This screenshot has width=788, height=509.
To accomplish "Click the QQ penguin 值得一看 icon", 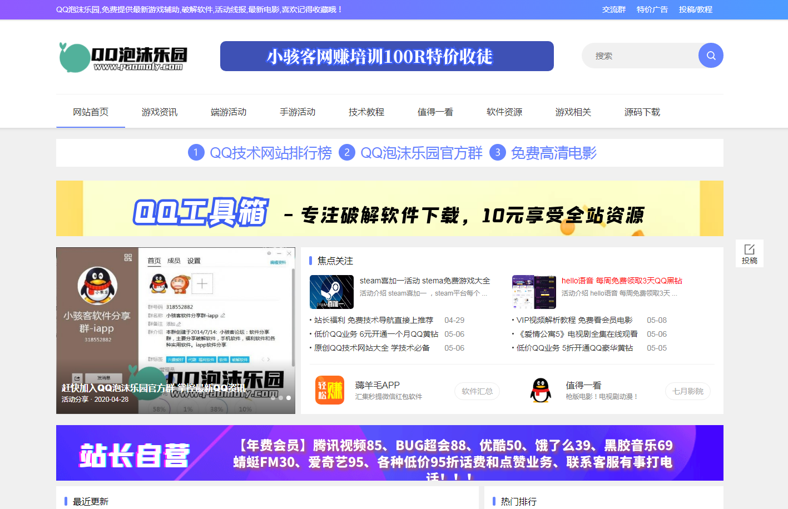I will tap(541, 390).
